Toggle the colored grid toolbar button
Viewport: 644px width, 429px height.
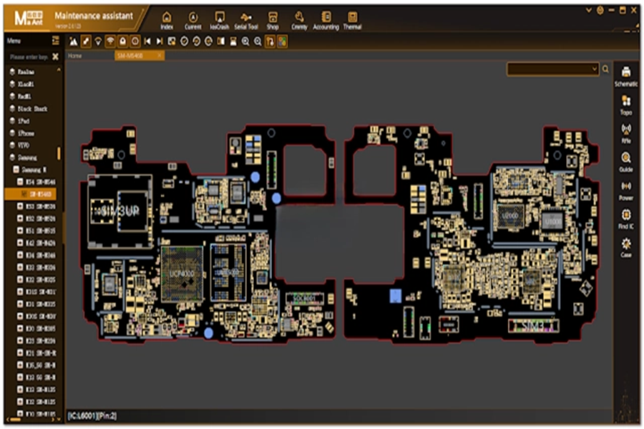[x=283, y=41]
